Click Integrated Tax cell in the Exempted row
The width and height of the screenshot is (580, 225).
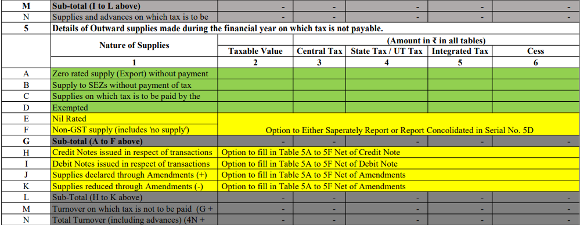(x=460, y=108)
